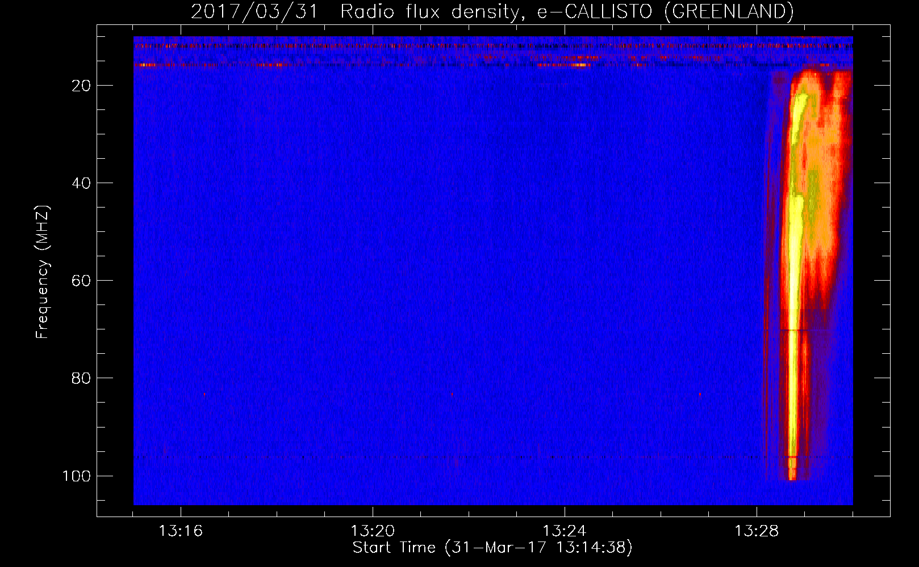Click the 60 MHz frequency tick label
This screenshot has height=567, width=919.
[81, 281]
